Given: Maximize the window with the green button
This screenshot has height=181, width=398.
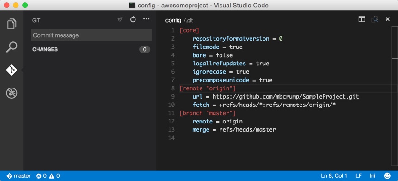Looking at the screenshot, I should 25,5.
